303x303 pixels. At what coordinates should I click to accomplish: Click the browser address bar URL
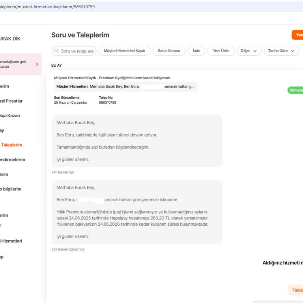pos(47,7)
